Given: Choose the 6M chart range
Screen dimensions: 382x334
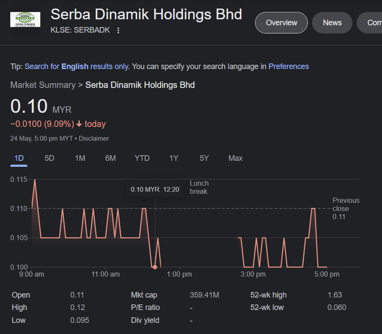Looking at the screenshot, I should tap(110, 158).
